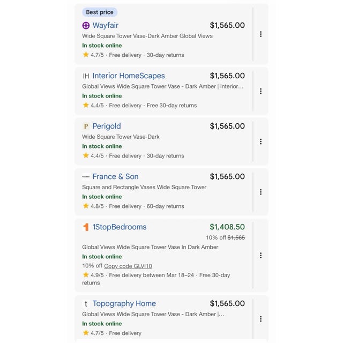Image resolution: width=343 pixels, height=343 pixels.
Task: Open the Topography Home row options menu
Action: (x=260, y=319)
